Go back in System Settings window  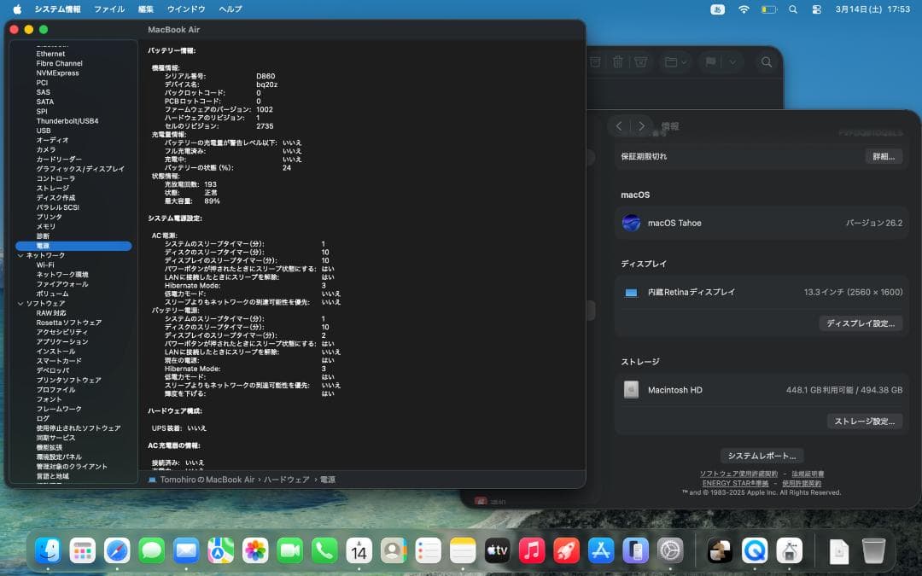click(619, 125)
